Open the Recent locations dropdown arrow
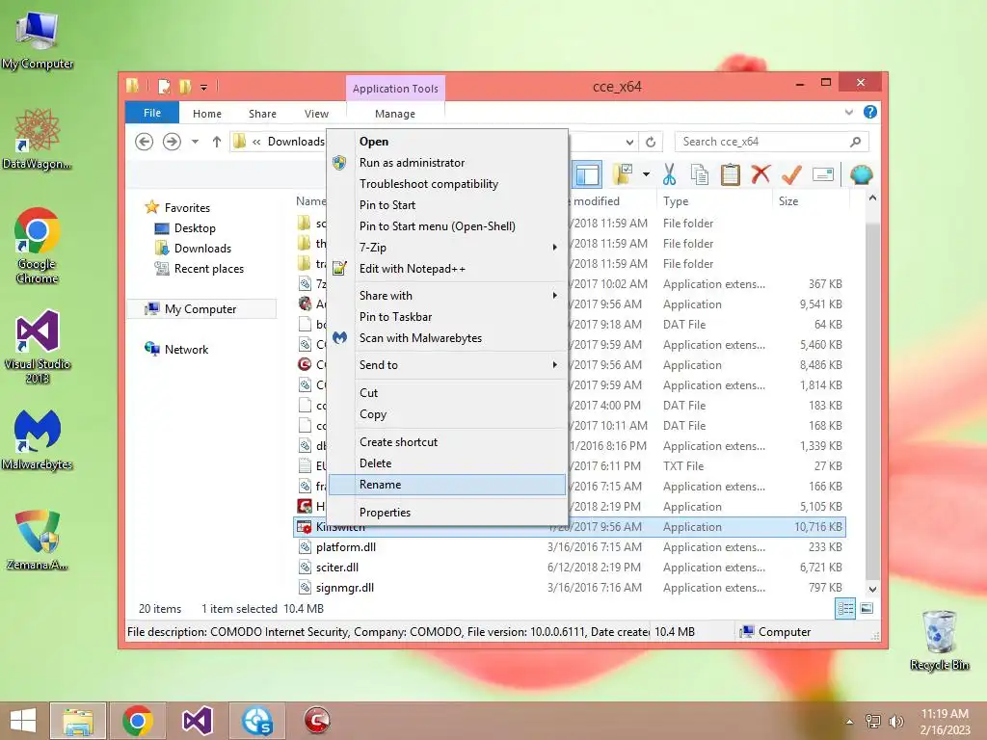 coord(195,142)
